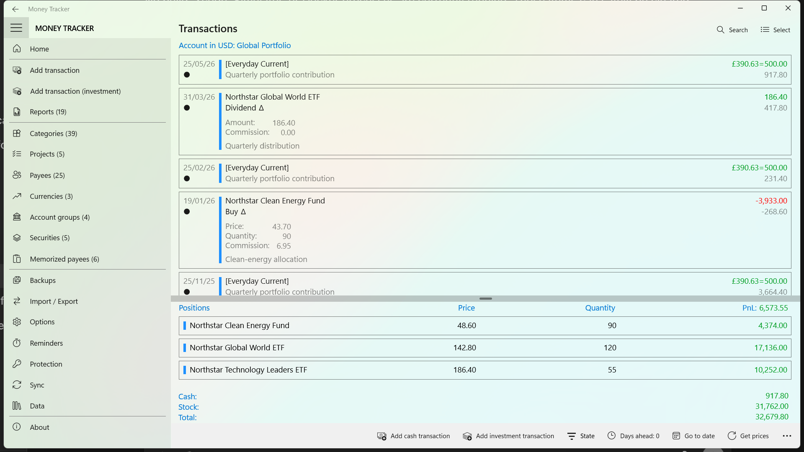The width and height of the screenshot is (804, 452).
Task: Open the hamburger navigation menu
Action: tap(16, 28)
